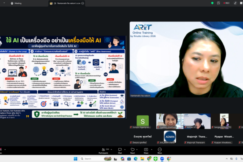The width and height of the screenshot is (243, 162).
Task: Select the Nantamalin Na nakorn's screen tab
Action: point(67,3)
